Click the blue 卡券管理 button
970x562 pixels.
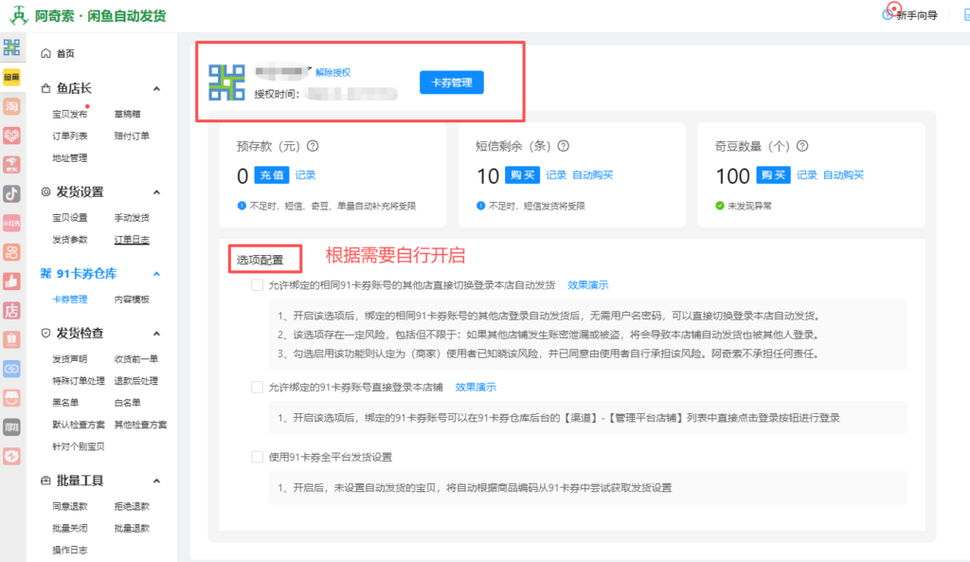(452, 82)
